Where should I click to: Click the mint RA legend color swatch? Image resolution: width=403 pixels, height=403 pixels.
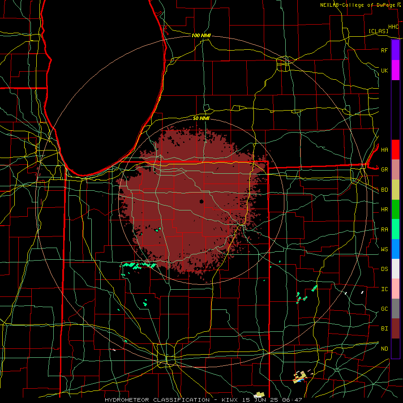pyautogui.click(x=395, y=229)
